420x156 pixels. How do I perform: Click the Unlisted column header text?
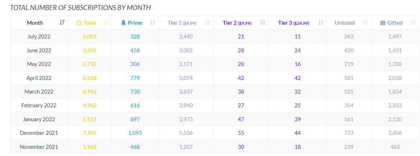[345, 23]
